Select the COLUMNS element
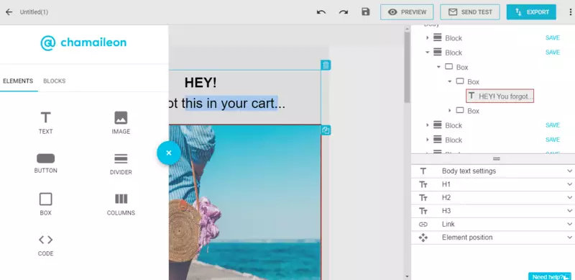This screenshot has width=575, height=280. point(121,204)
